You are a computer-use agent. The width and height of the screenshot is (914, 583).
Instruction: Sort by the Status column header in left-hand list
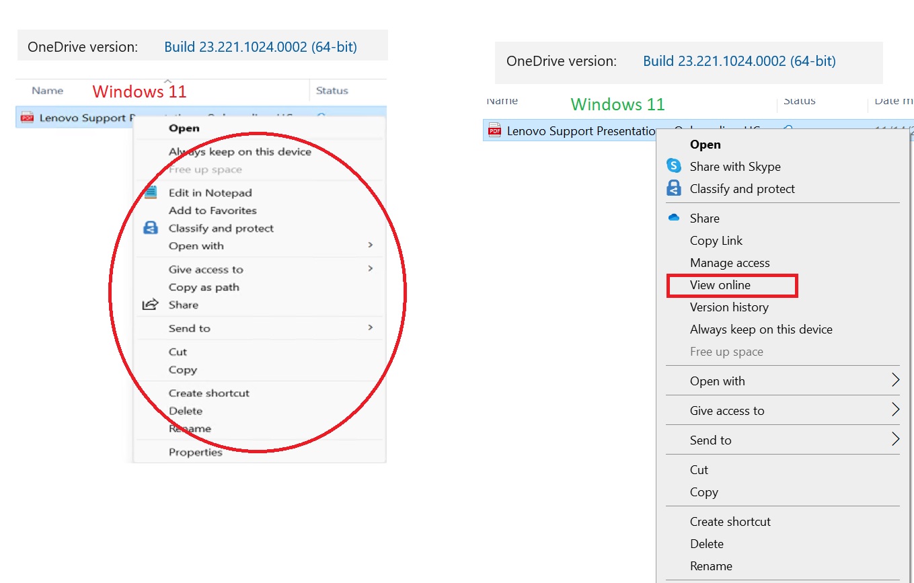pos(332,90)
